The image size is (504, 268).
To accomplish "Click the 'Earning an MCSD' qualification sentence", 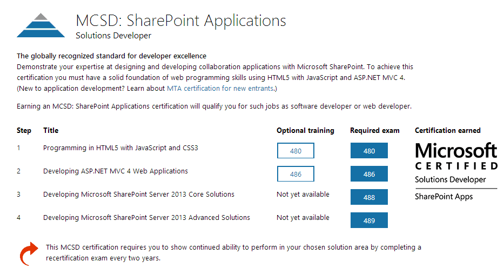I will [214, 106].
